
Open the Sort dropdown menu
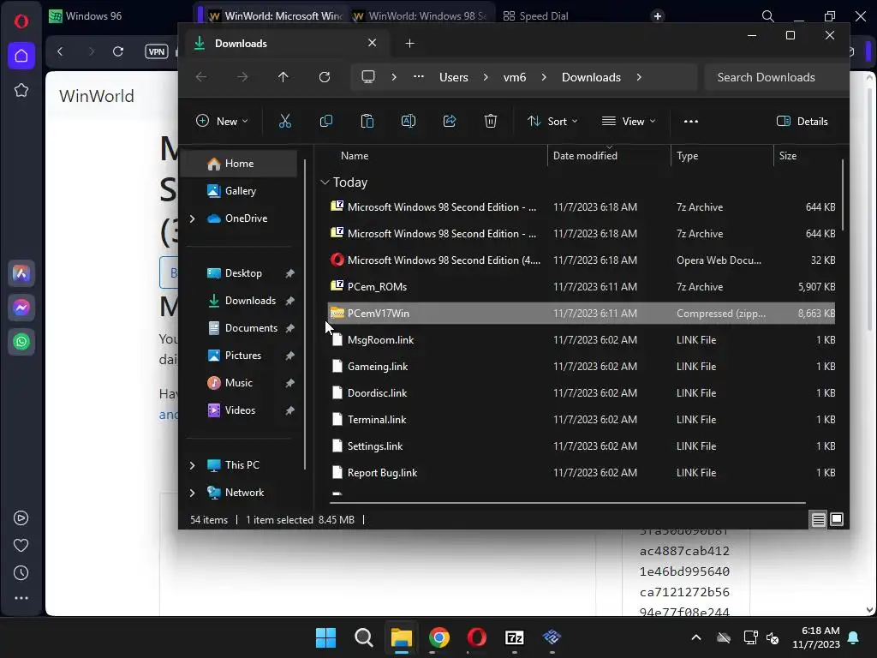click(552, 121)
